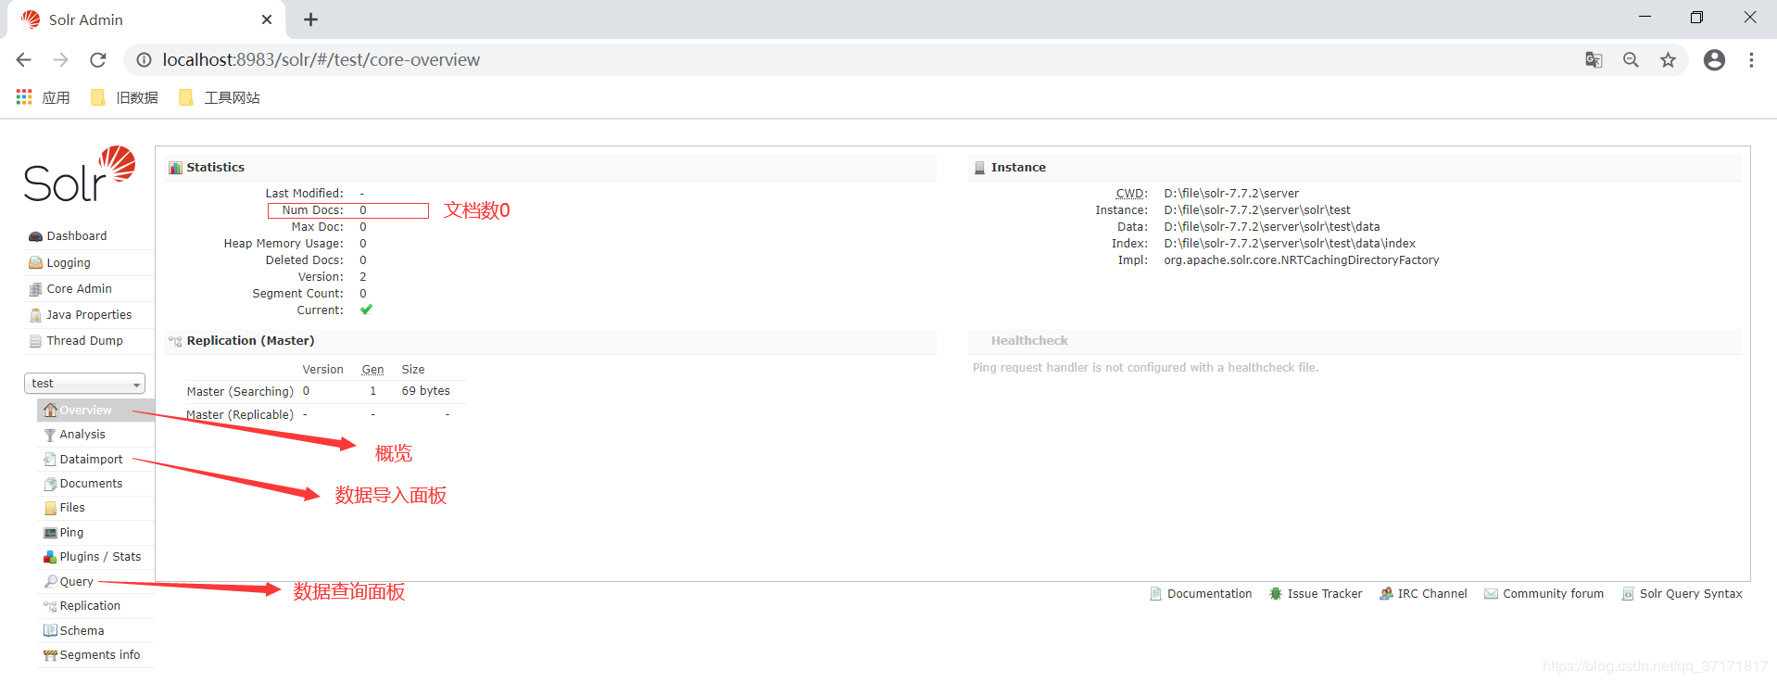Open the Schema browser

(82, 631)
